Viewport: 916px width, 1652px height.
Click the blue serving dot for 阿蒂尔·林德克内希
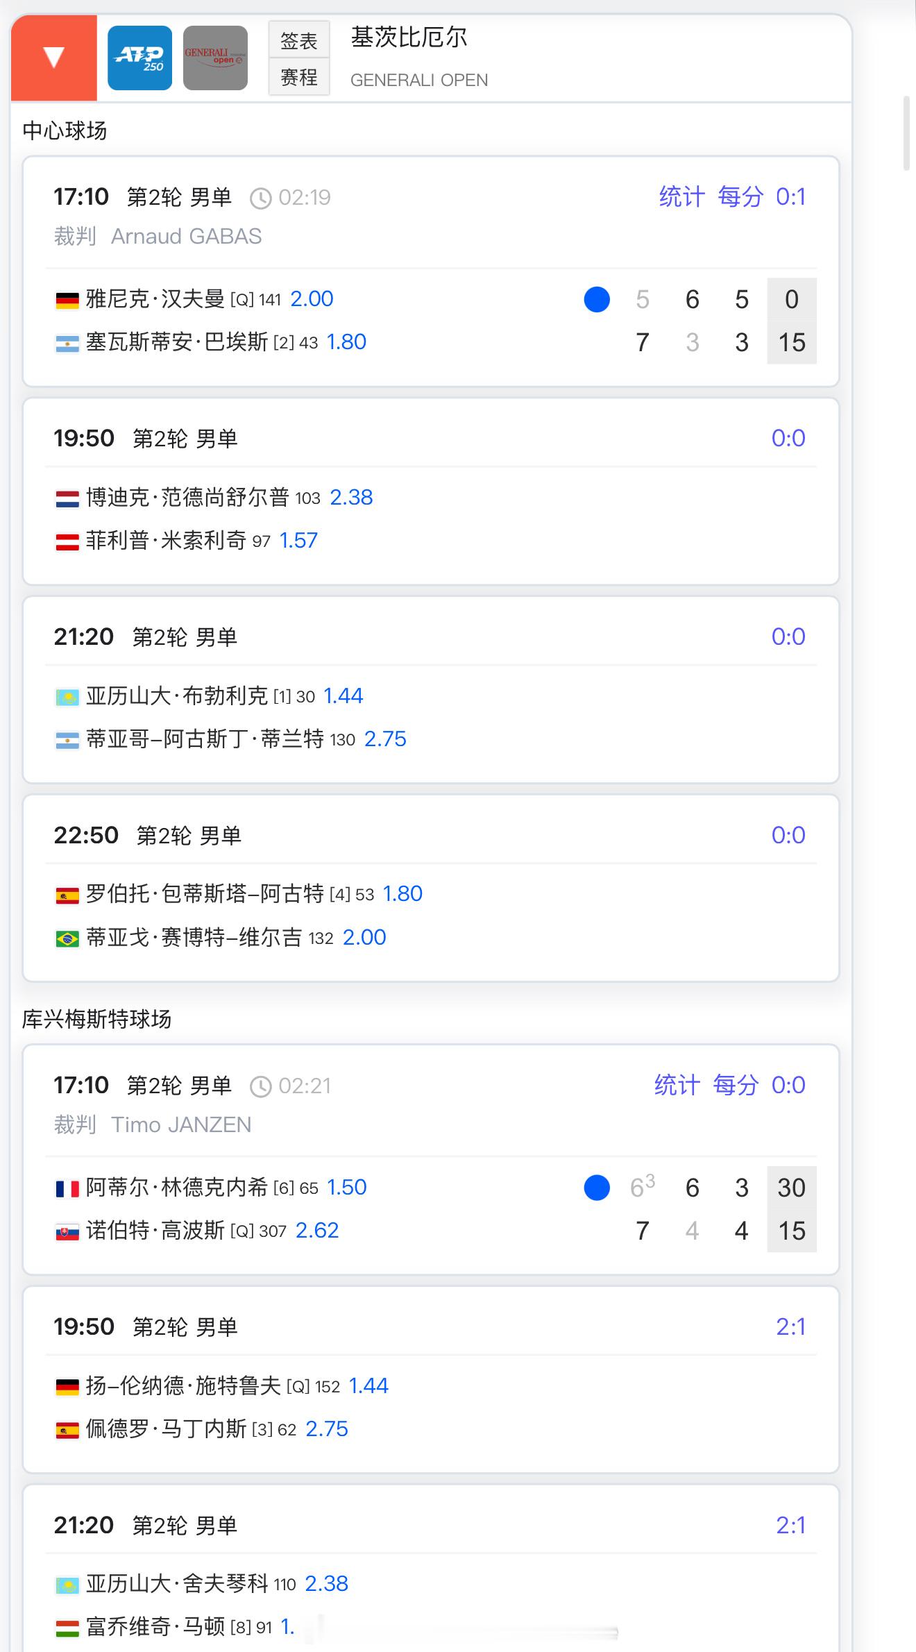pos(597,1188)
